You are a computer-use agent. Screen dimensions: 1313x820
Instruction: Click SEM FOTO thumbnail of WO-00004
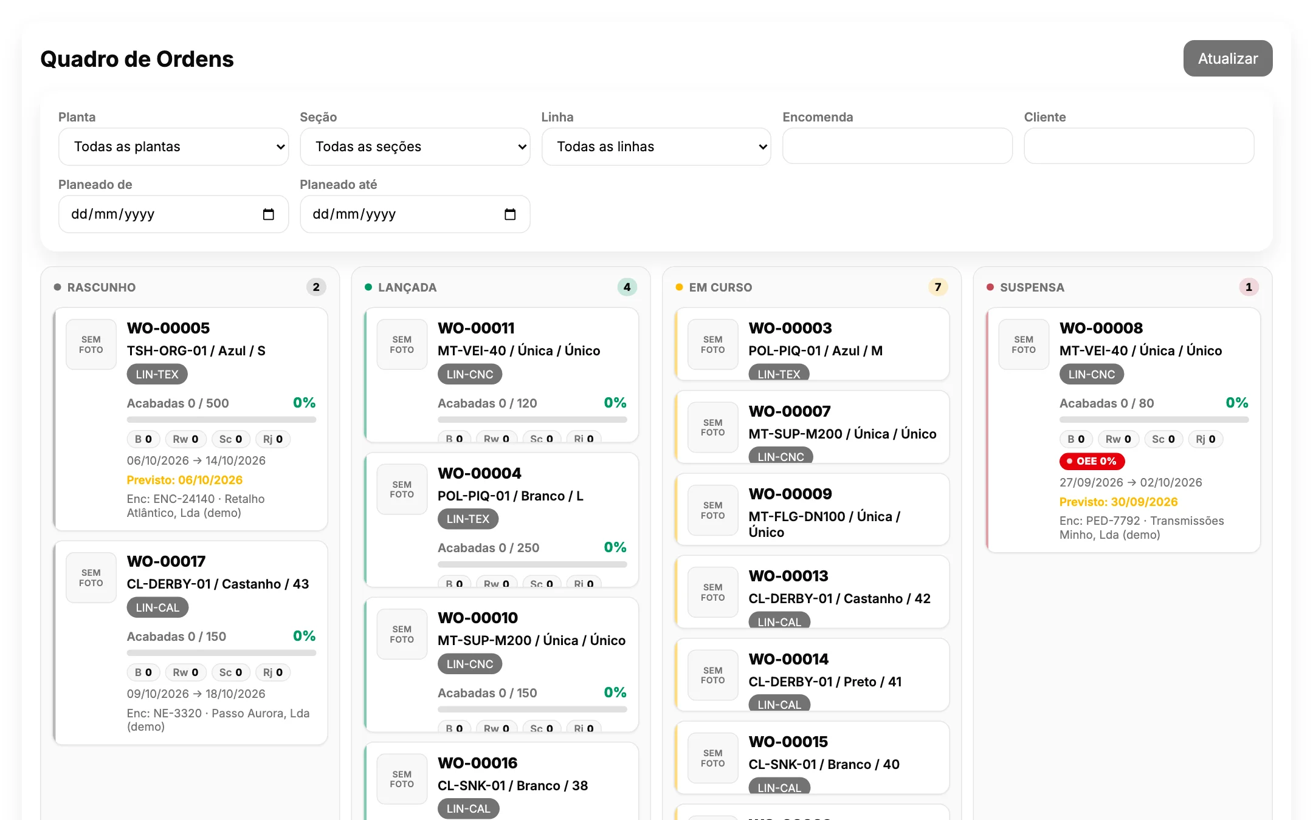[x=402, y=490]
